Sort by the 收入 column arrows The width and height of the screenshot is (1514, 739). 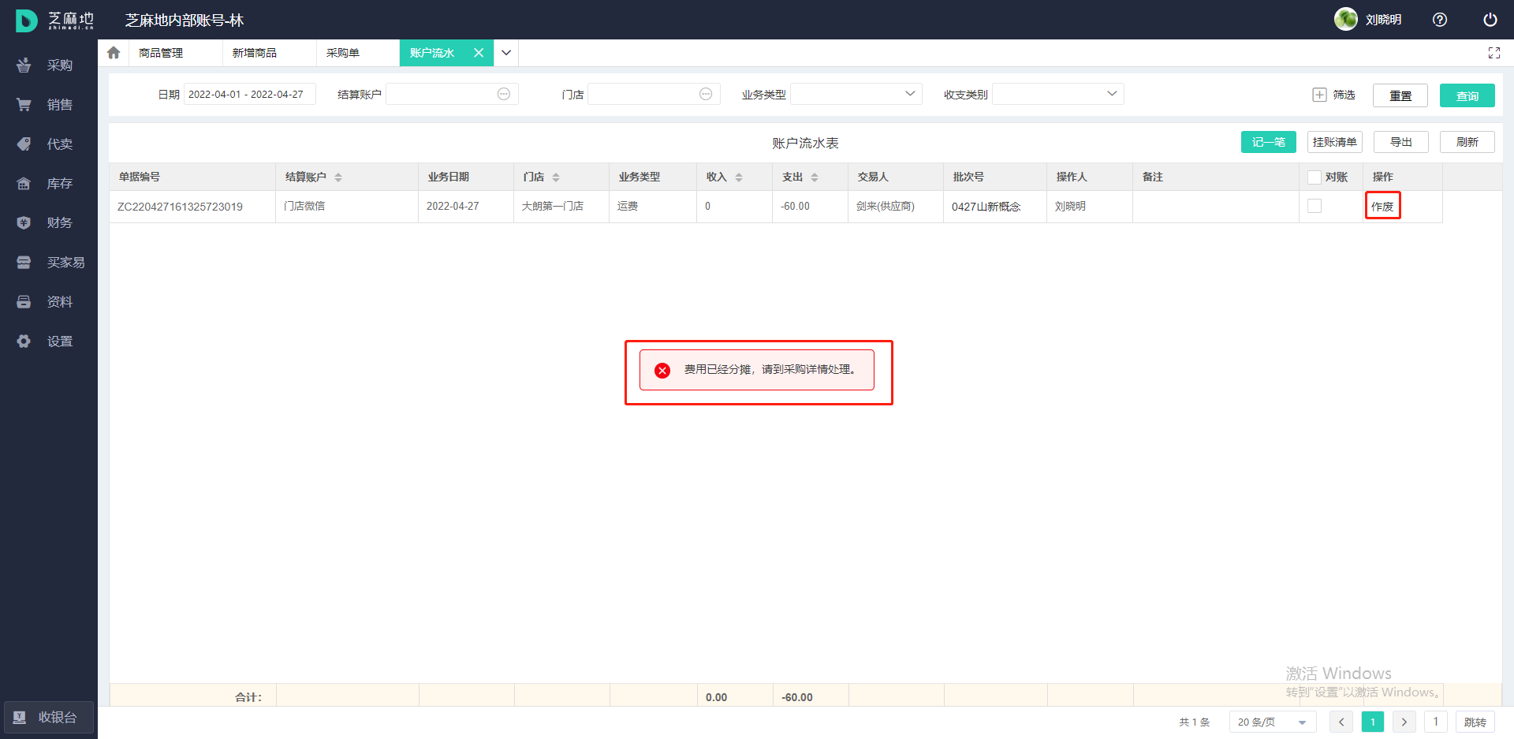(x=739, y=177)
